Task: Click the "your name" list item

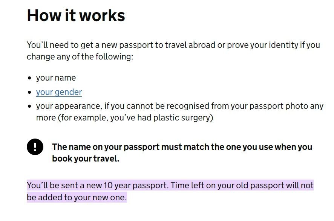Action: coord(56,78)
